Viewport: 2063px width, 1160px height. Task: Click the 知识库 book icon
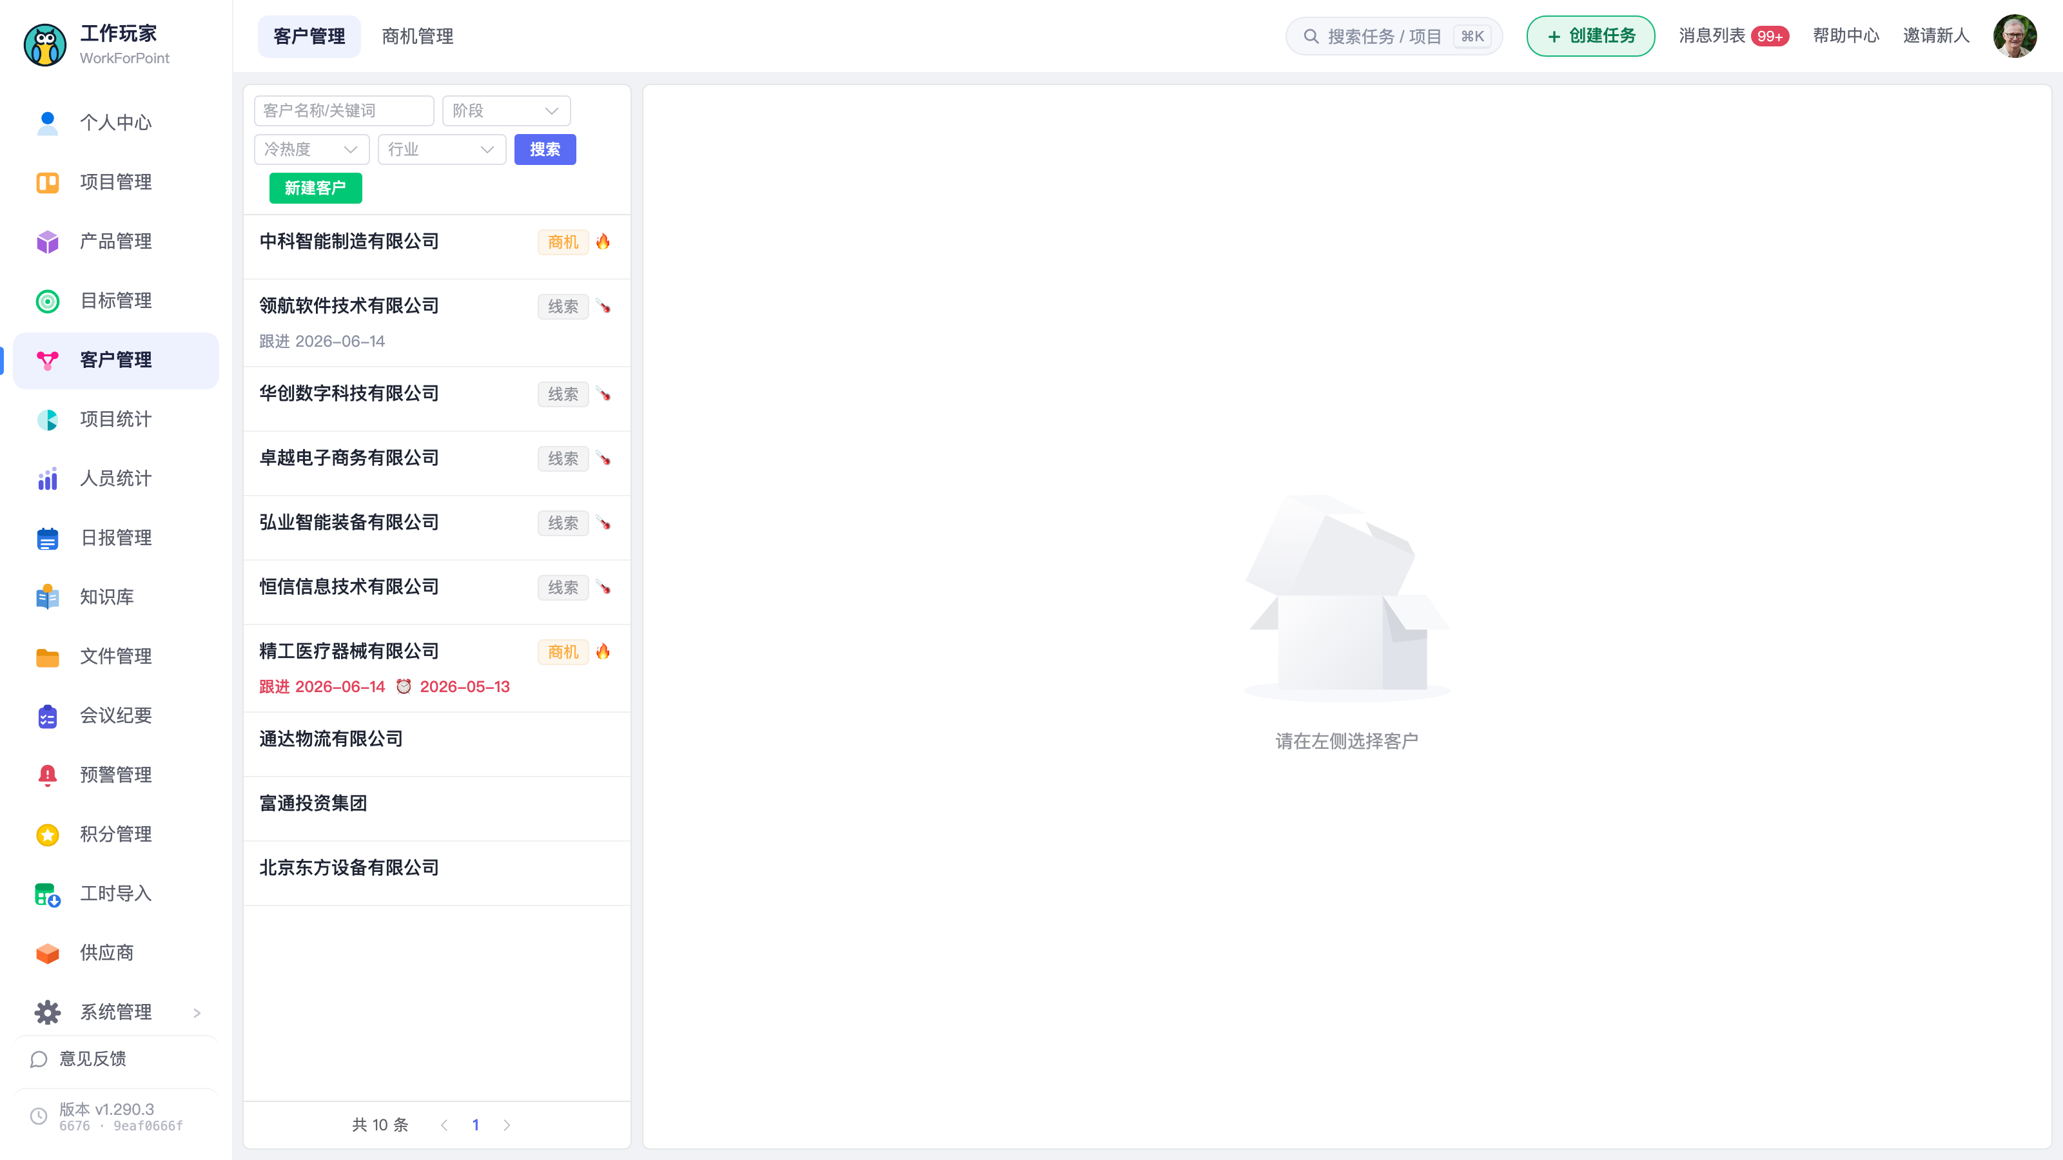click(x=47, y=597)
